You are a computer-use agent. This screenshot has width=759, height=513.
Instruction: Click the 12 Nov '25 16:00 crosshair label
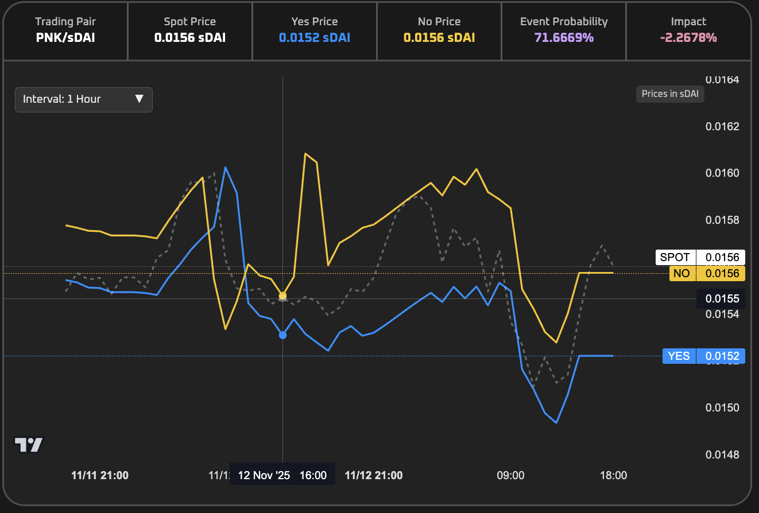tap(282, 475)
